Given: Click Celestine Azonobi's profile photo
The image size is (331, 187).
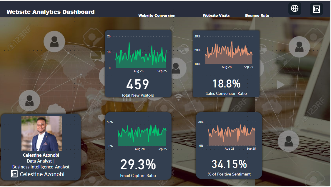Looking at the screenshot, I should tap(41, 133).
